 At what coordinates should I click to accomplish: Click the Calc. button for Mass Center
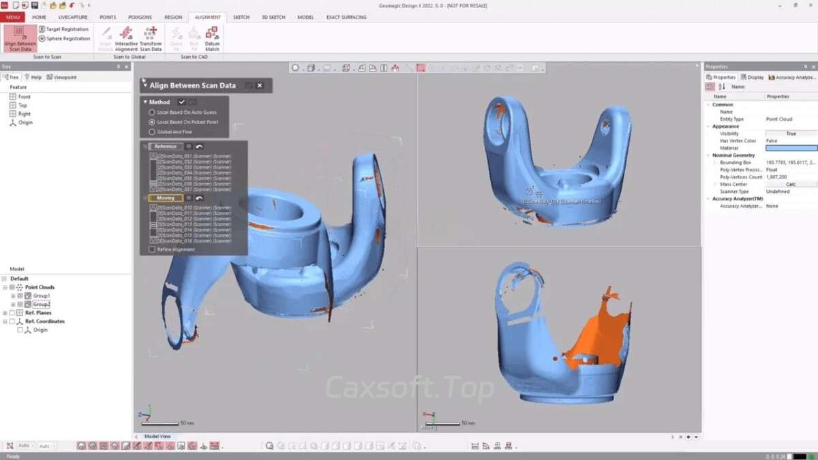[791, 184]
